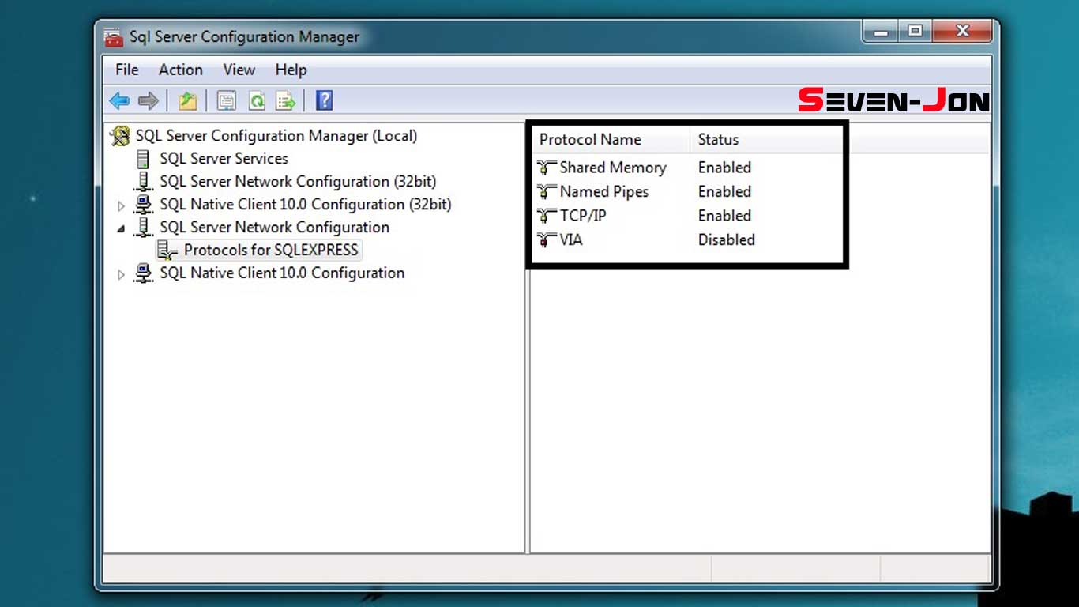This screenshot has height=607, width=1079.
Task: Click the SQL Server Configuration Manager root icon
Action: click(121, 136)
